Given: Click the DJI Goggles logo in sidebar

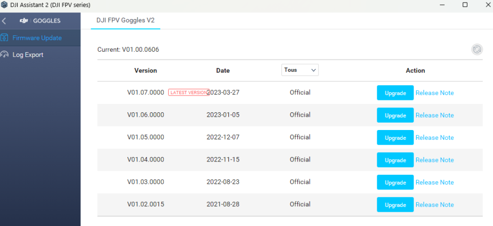Looking at the screenshot, I should (x=40, y=21).
